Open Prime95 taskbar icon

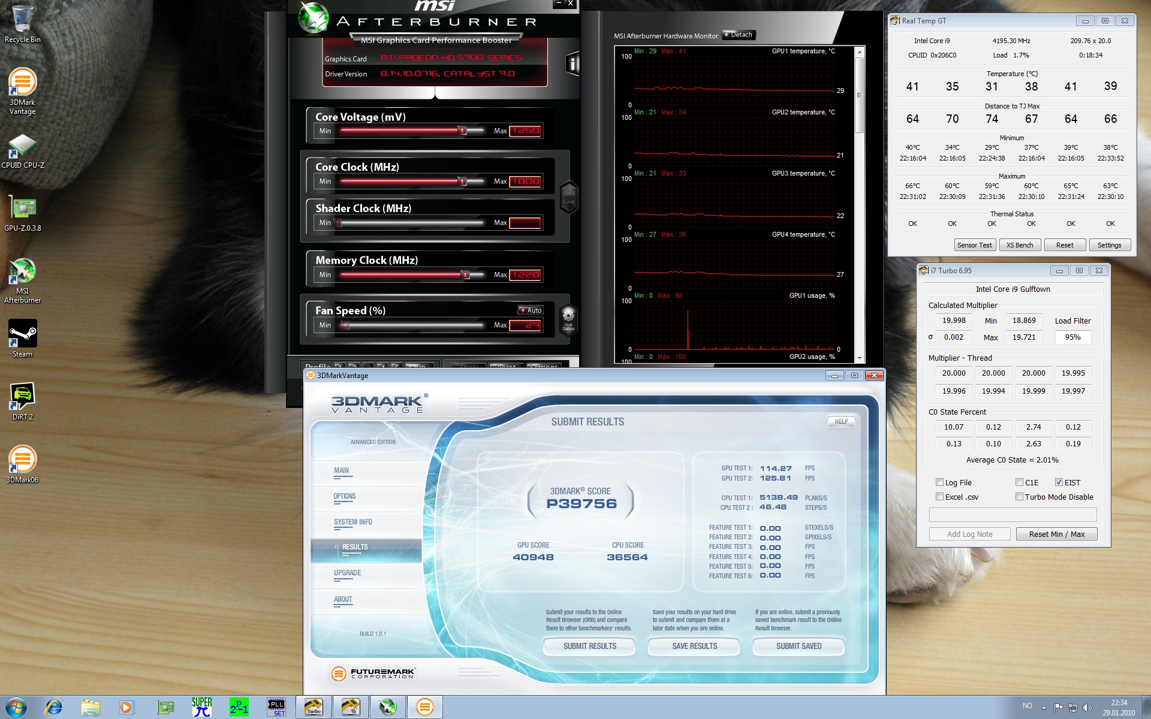click(239, 707)
